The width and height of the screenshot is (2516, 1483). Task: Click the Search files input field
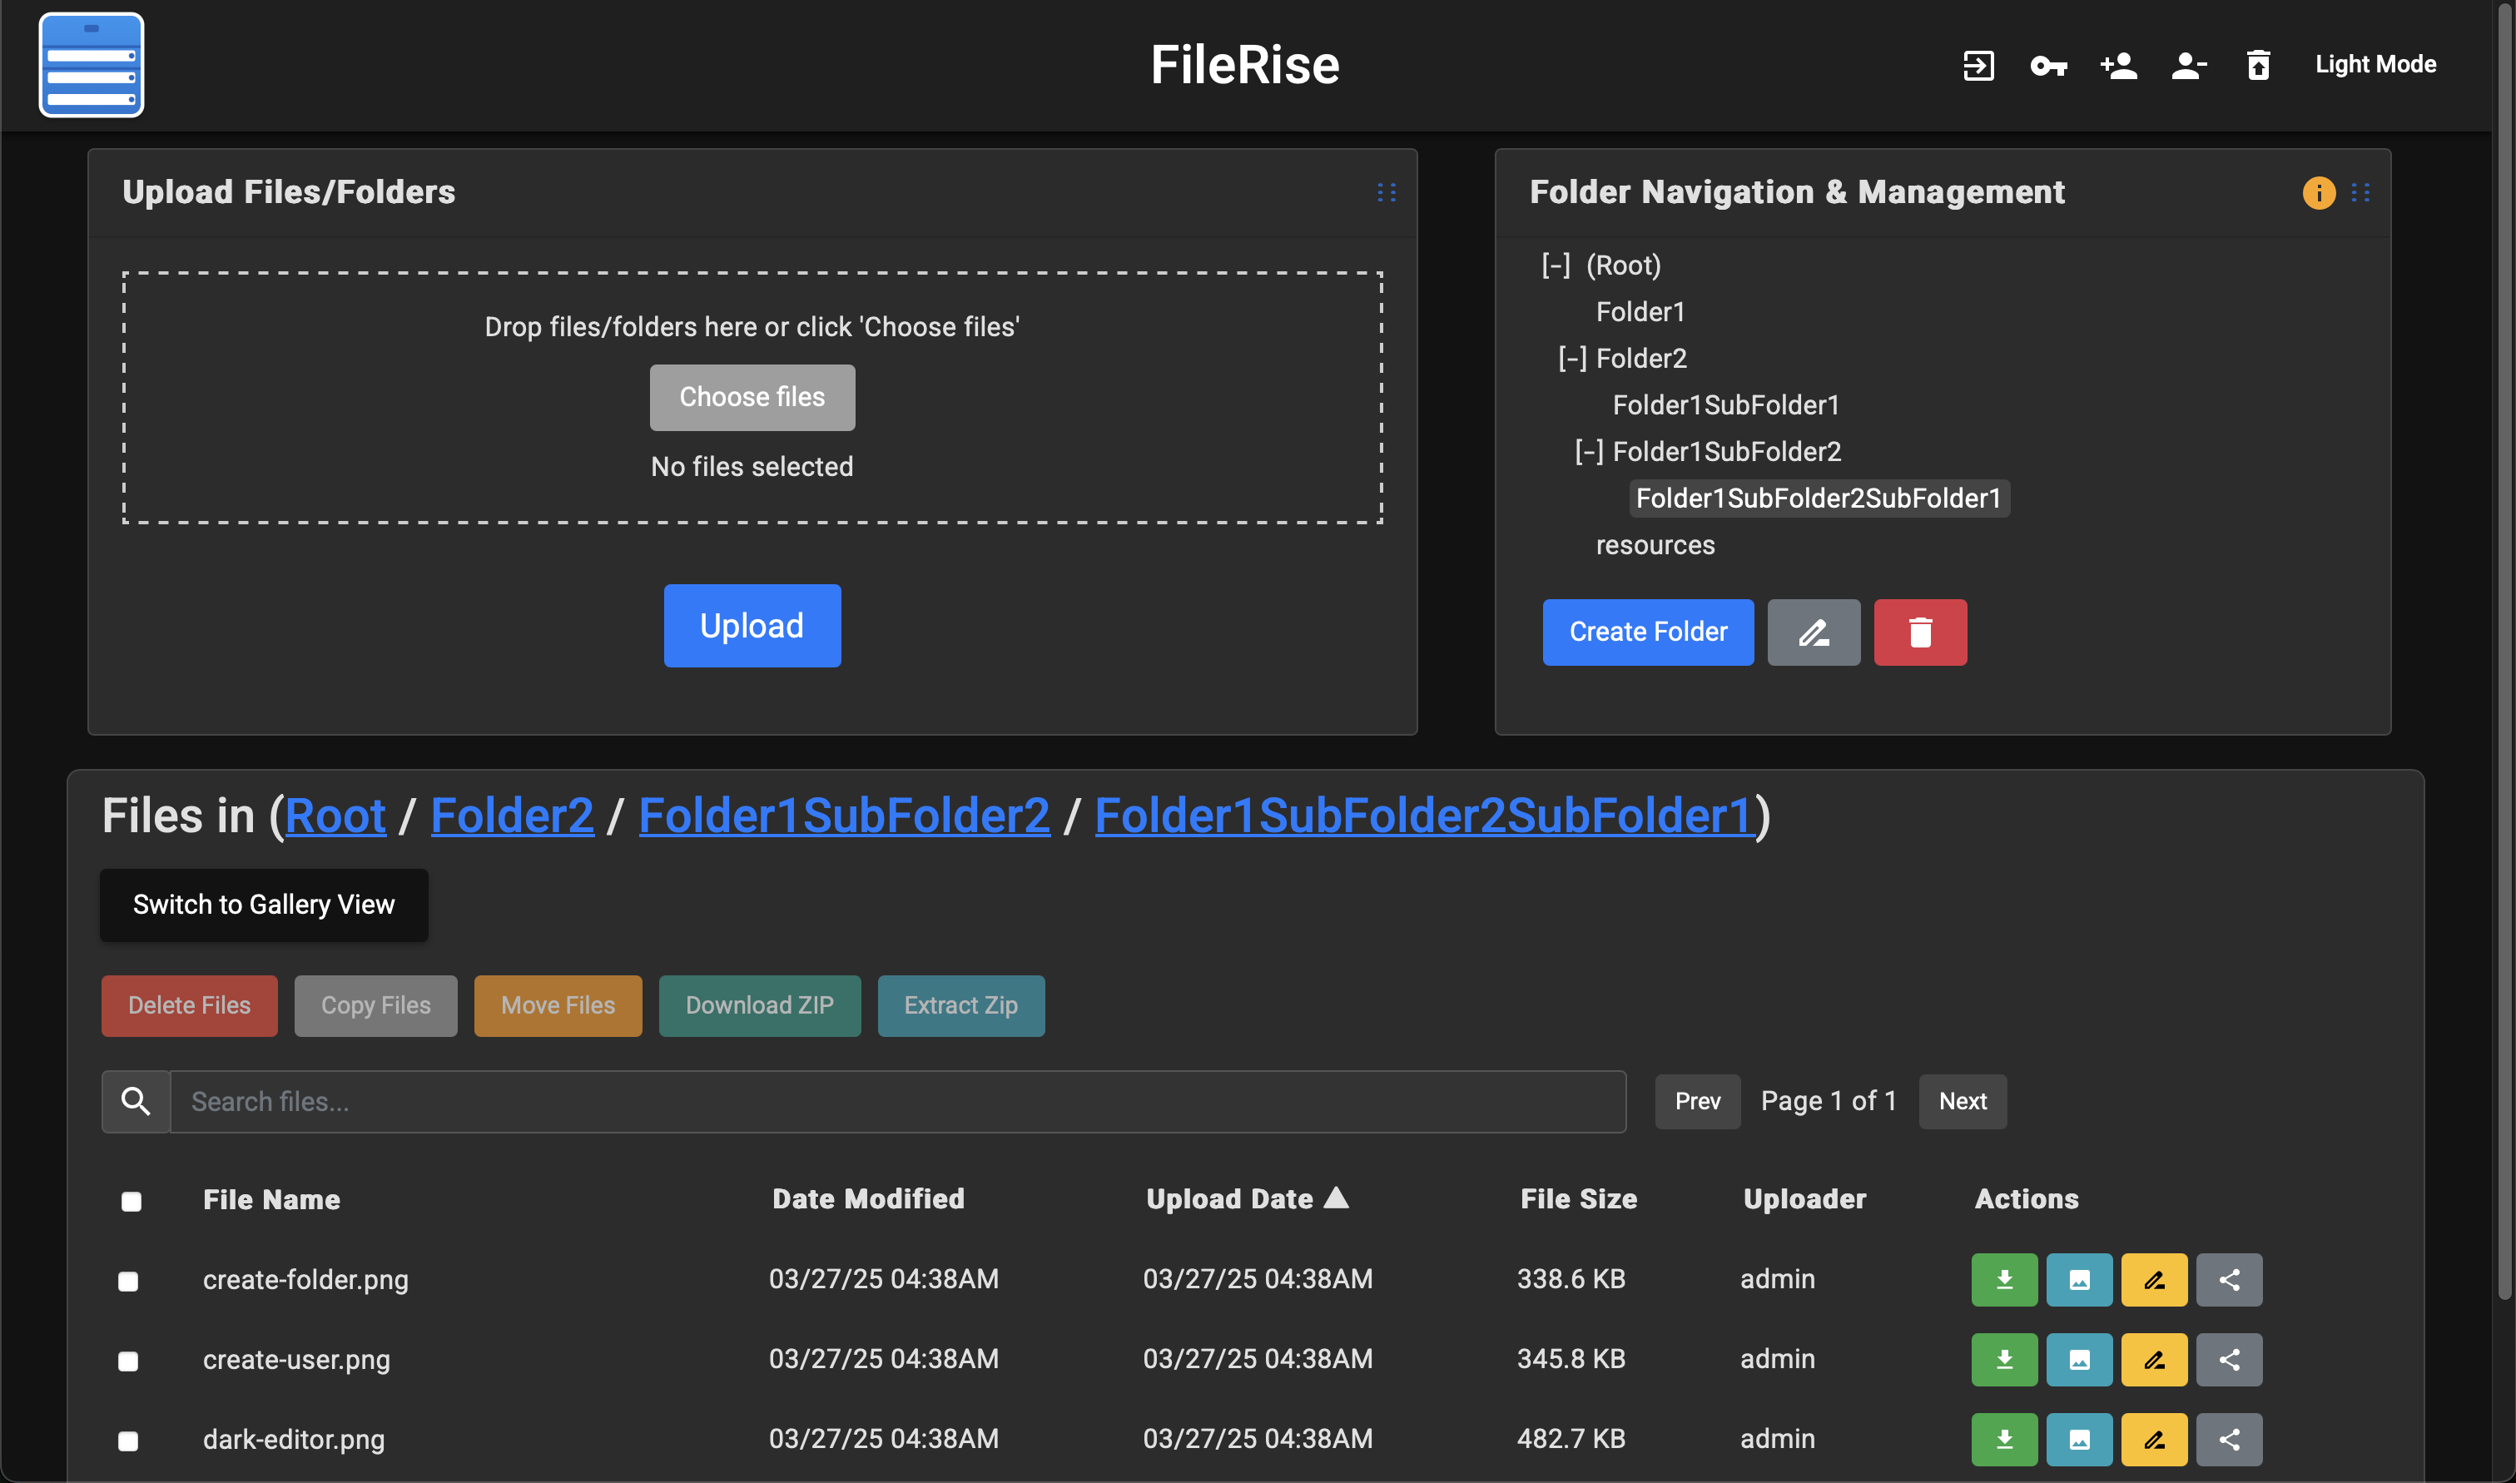[896, 1102]
